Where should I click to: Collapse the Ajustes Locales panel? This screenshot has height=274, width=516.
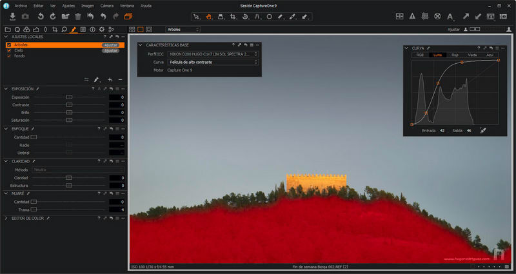[x=6, y=37]
